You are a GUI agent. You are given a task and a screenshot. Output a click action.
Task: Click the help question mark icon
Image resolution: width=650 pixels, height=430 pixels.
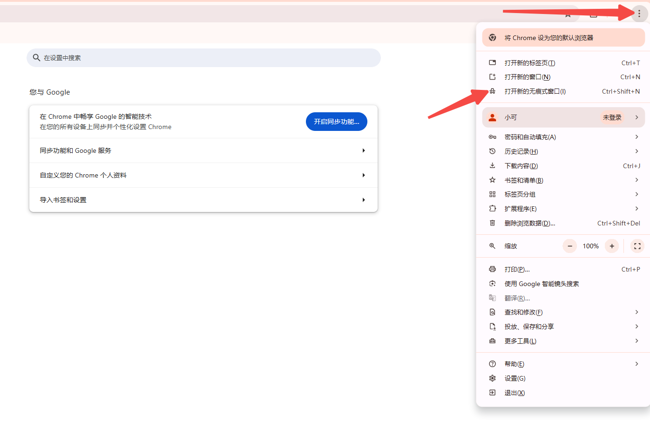tap(492, 364)
